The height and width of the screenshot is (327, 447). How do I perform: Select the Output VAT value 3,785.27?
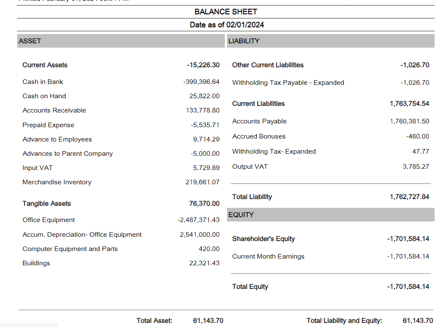click(415, 167)
